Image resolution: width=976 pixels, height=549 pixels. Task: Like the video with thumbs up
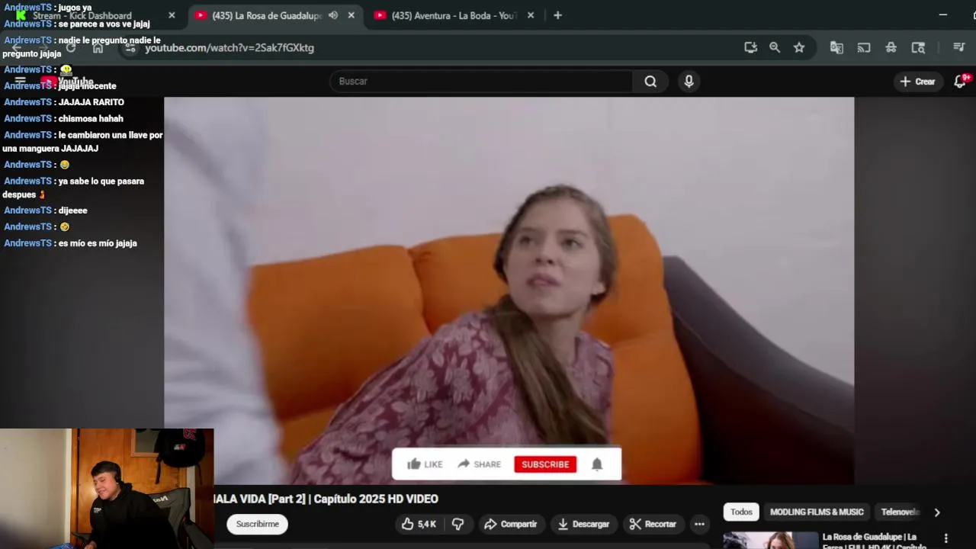[x=419, y=524]
